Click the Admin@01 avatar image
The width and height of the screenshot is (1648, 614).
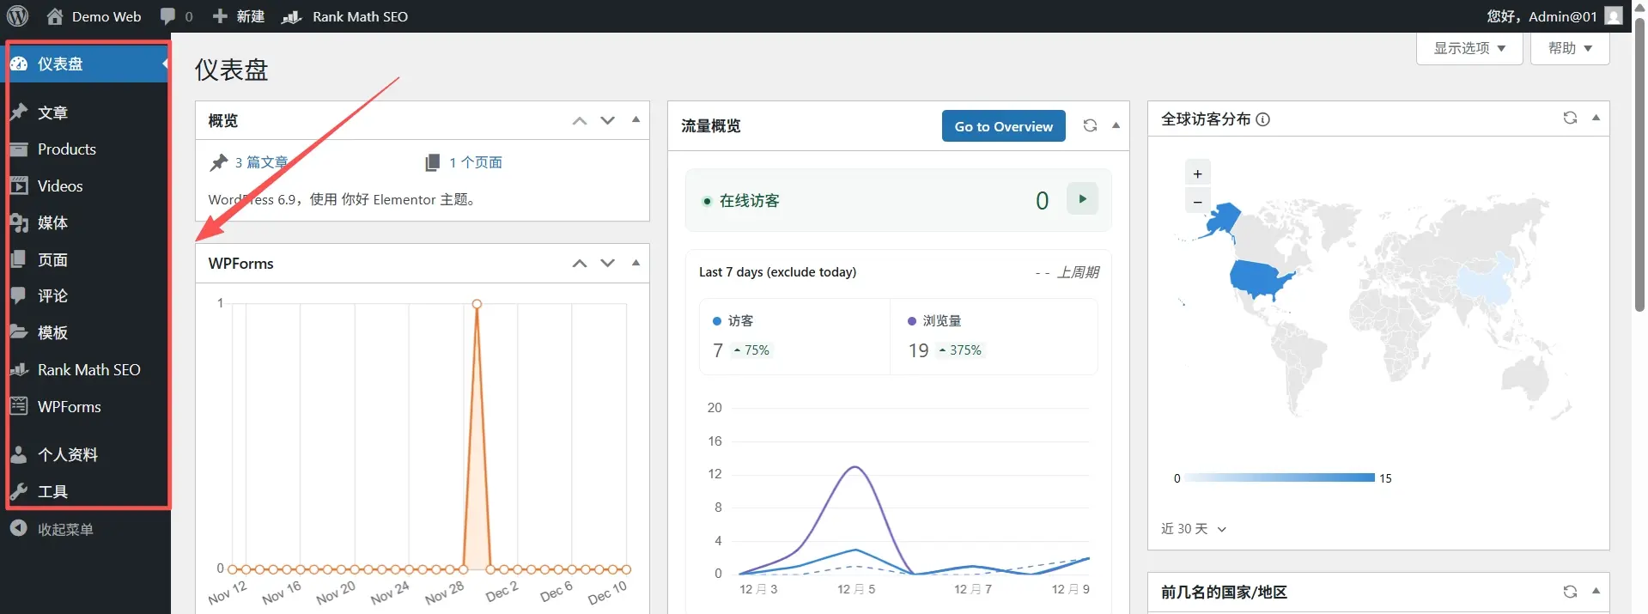pyautogui.click(x=1614, y=16)
